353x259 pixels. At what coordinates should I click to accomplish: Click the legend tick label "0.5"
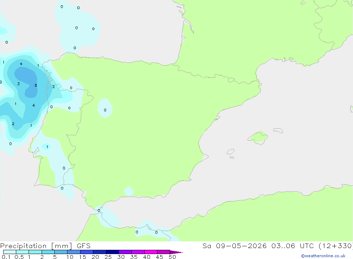tap(19, 257)
